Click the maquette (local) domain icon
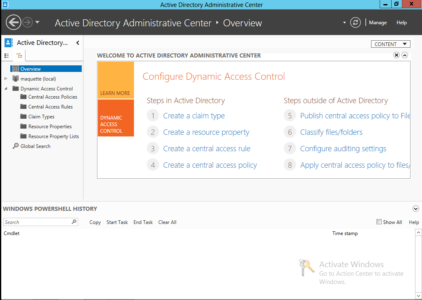The image size is (422, 300). click(16, 78)
